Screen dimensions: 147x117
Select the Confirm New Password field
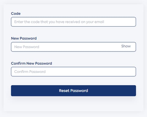pos(73,72)
